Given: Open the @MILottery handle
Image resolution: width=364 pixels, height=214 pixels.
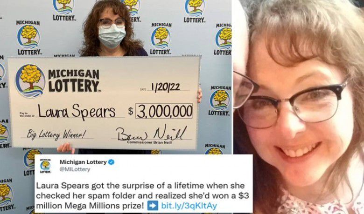Looking at the screenshot, I should [x=75, y=170].
